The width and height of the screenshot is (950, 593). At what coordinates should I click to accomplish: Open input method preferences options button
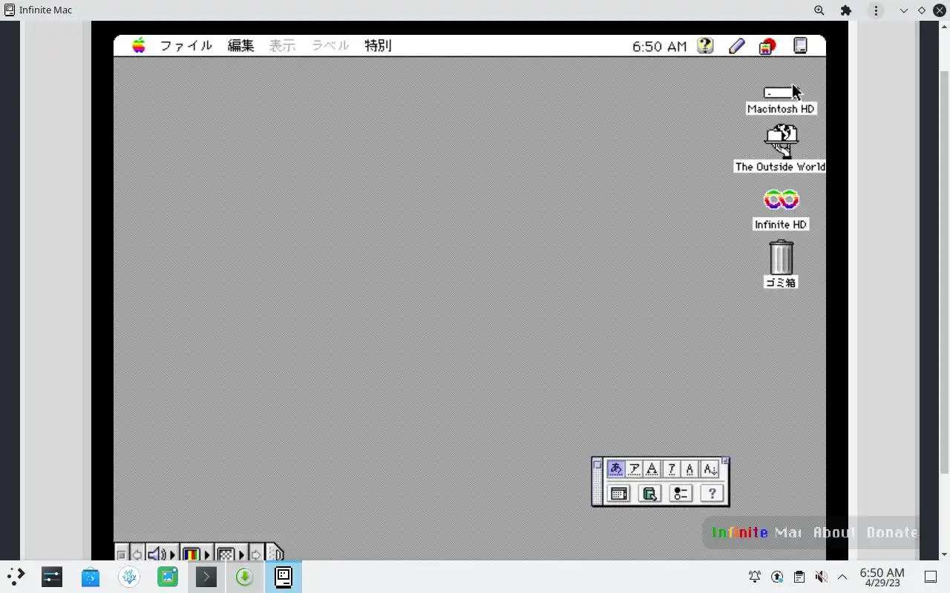coord(681,493)
